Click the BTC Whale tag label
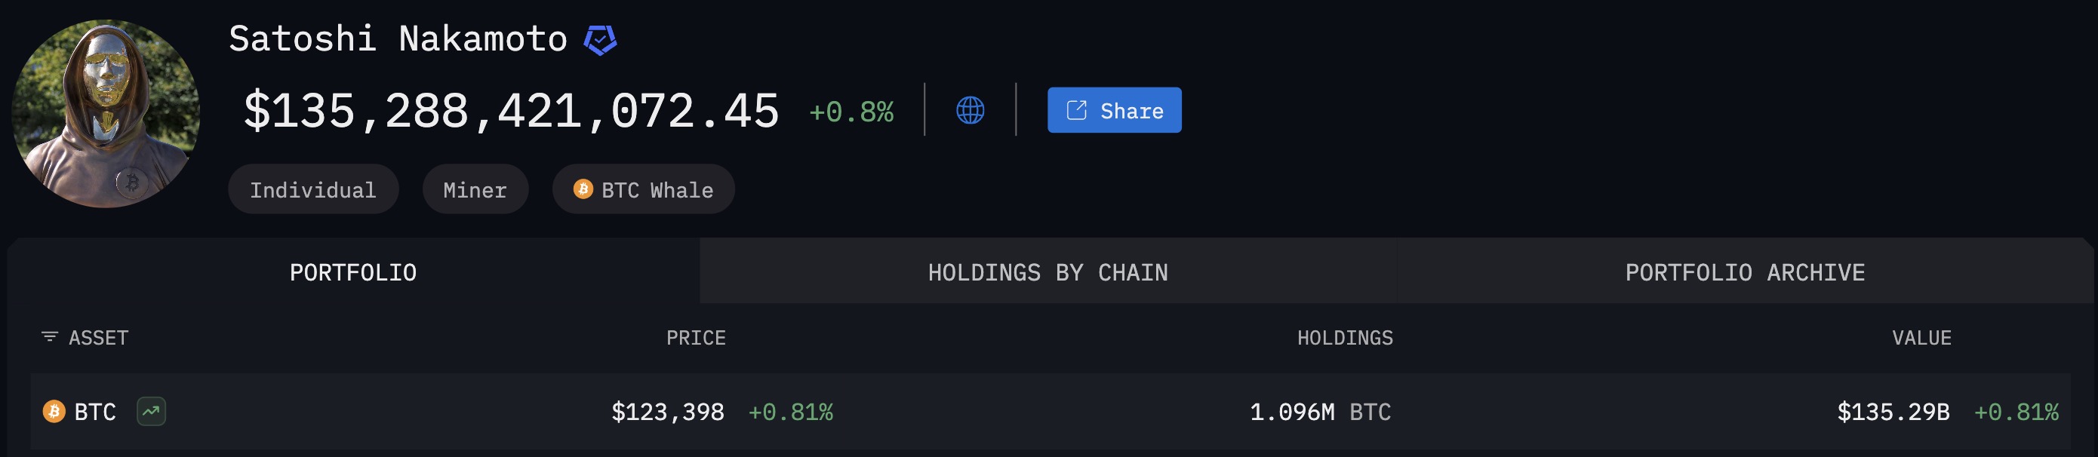 657,189
